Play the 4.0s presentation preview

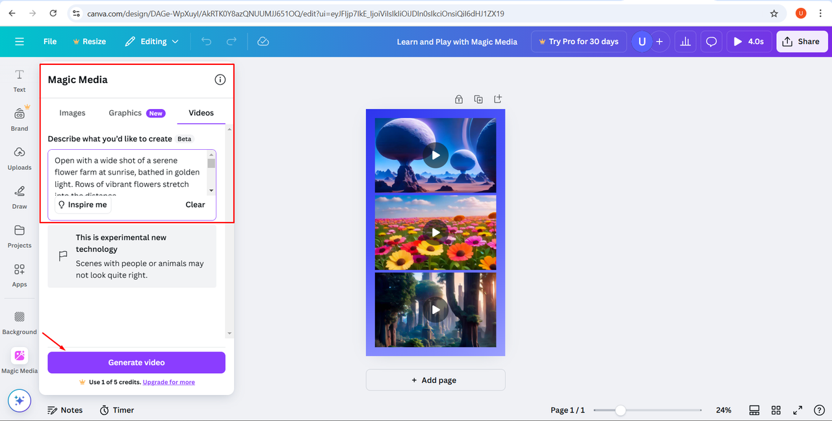point(749,42)
